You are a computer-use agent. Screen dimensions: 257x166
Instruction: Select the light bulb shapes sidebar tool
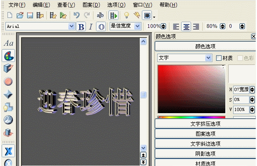[x=8, y=107]
